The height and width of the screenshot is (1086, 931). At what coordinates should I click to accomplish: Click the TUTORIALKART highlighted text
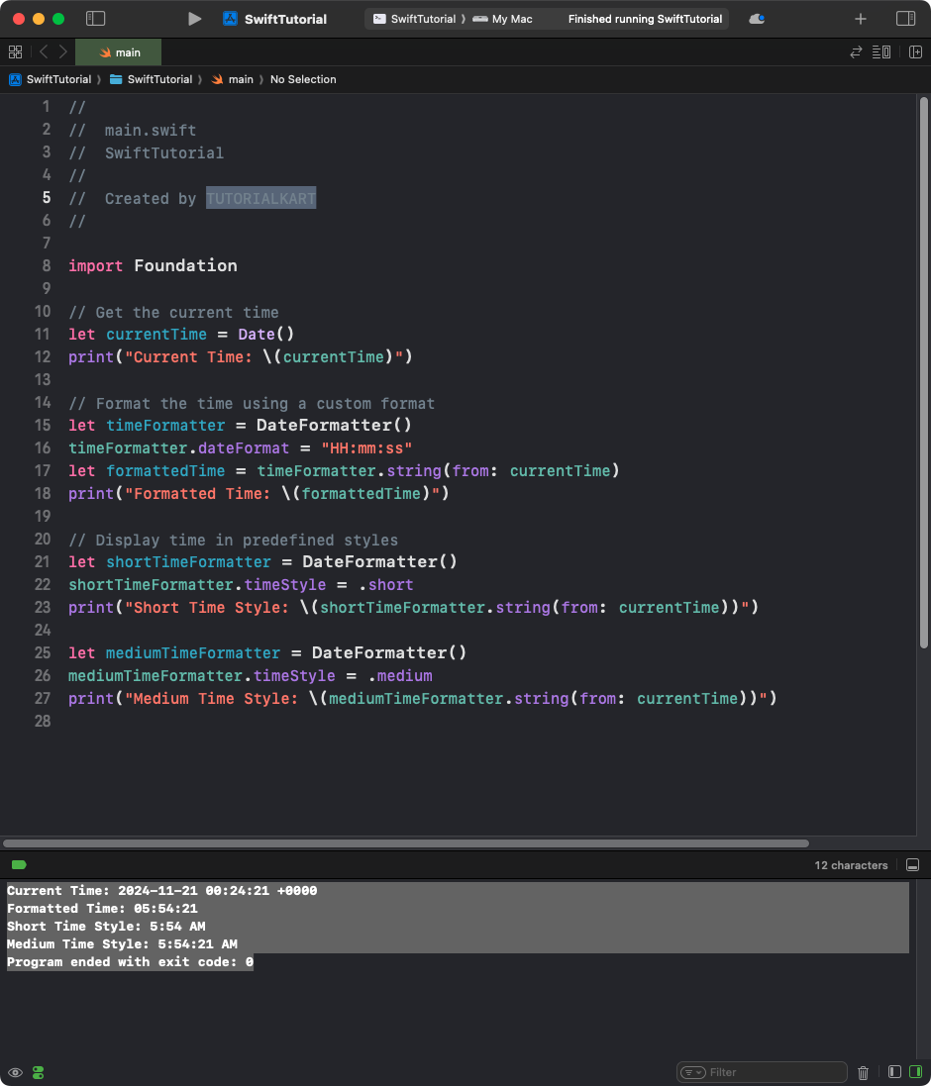click(x=261, y=198)
